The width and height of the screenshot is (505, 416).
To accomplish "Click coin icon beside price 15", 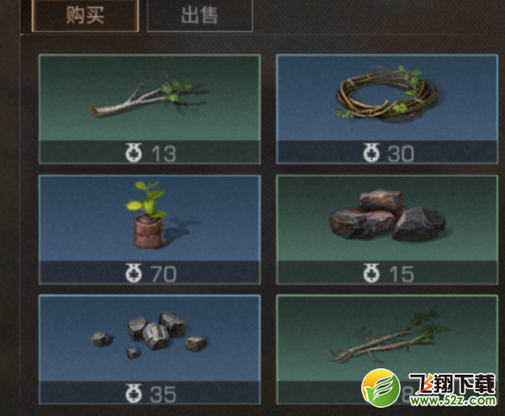I will (371, 273).
